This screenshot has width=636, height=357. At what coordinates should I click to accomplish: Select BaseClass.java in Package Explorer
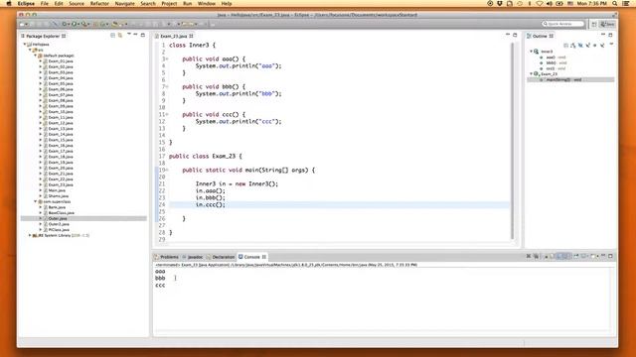click(61, 213)
